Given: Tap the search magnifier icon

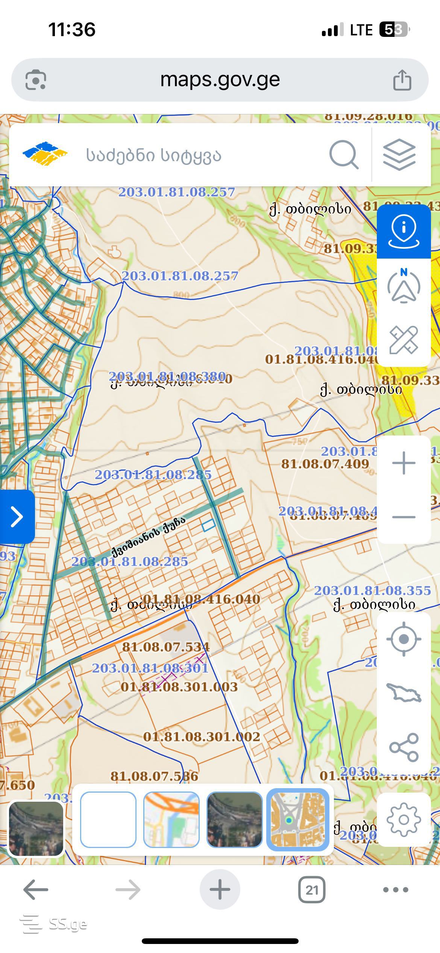Looking at the screenshot, I should point(344,155).
